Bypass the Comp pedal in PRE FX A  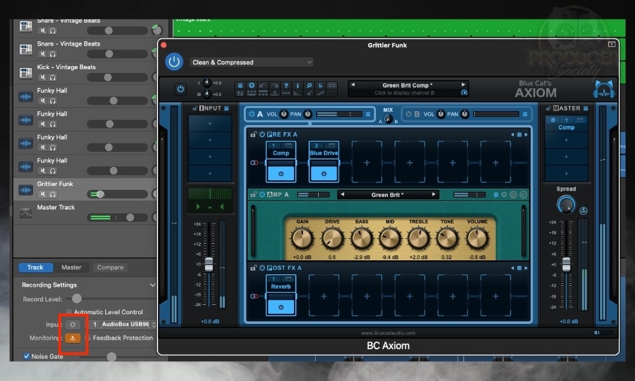[x=281, y=173]
